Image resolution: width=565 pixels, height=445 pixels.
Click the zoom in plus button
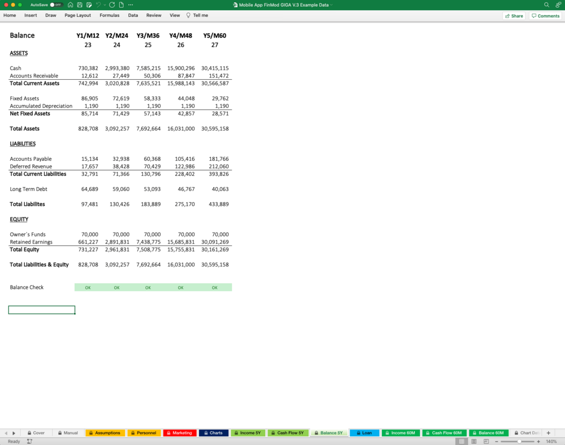(539, 442)
